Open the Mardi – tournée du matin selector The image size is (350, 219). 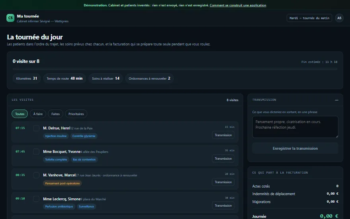click(x=309, y=18)
